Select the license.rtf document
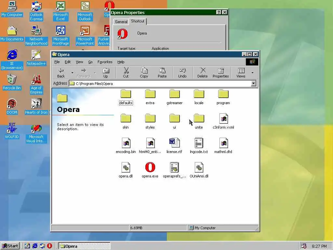Image resolution: width=333 pixels, height=250 pixels. point(174,146)
